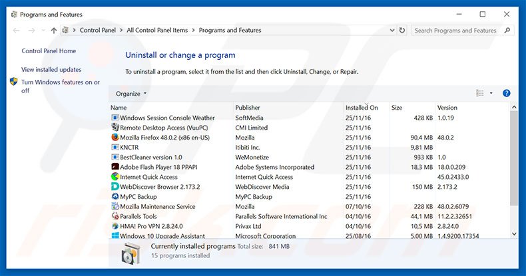Select version 18.0.0.209 cell
526x276 pixels.
tap(451, 167)
